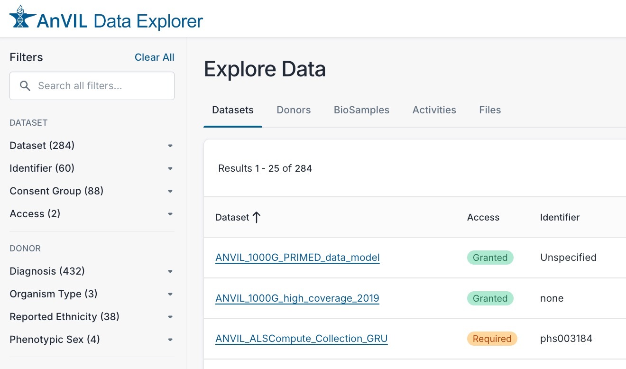Open the Diagnosis (432) filter
The image size is (626, 369).
[x=92, y=271]
